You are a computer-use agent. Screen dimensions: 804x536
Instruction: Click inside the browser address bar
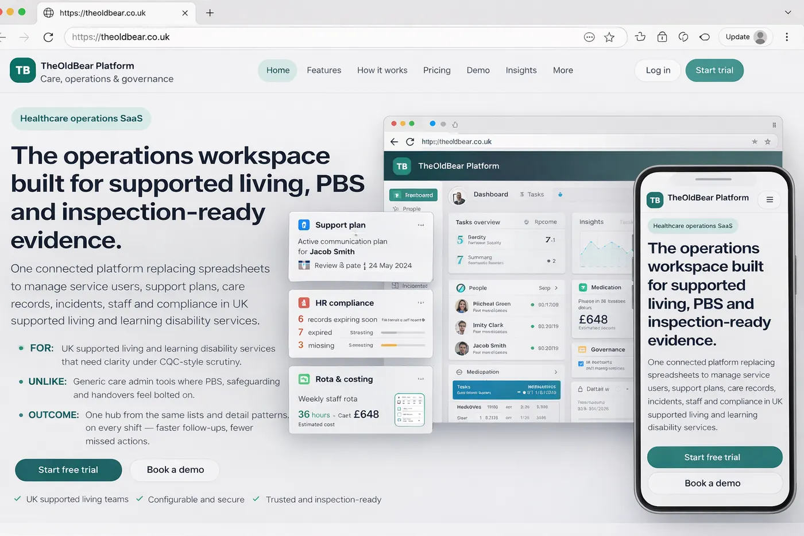[230, 36]
